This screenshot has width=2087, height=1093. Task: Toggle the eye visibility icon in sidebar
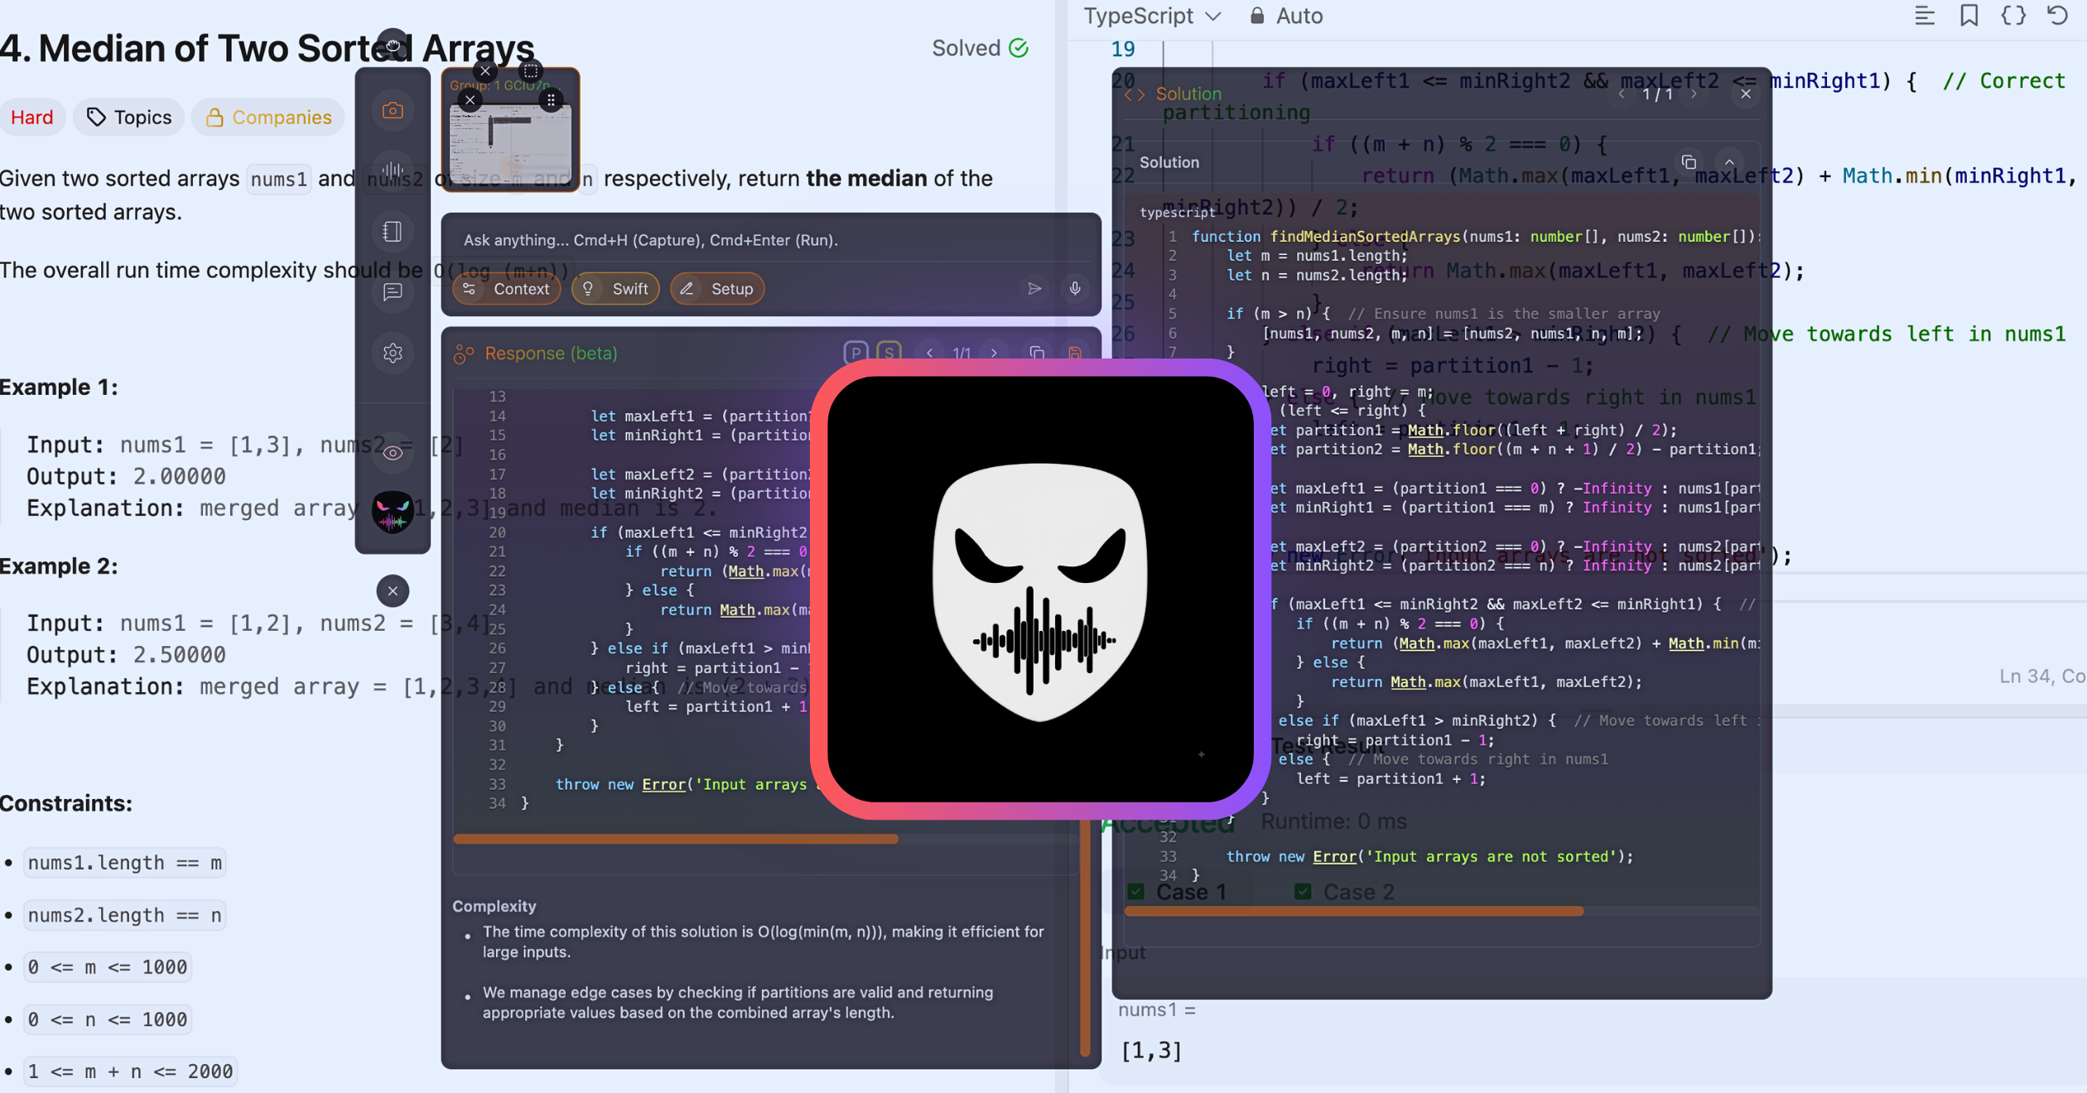pos(393,452)
